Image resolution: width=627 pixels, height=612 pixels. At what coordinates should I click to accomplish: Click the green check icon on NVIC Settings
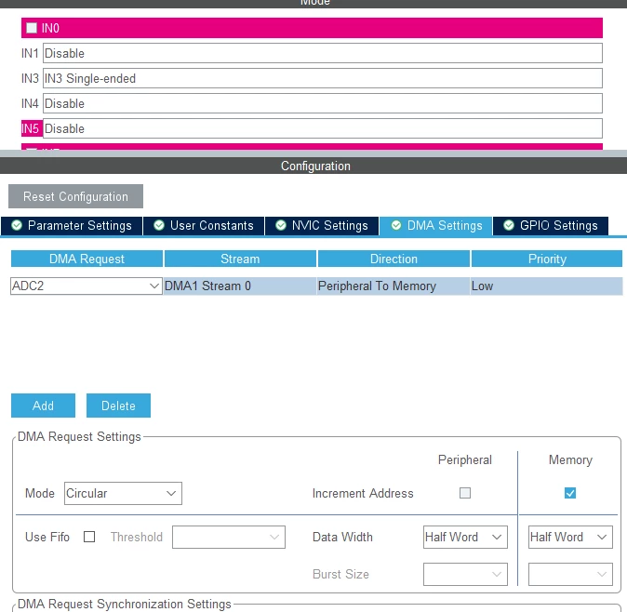pyautogui.click(x=281, y=225)
